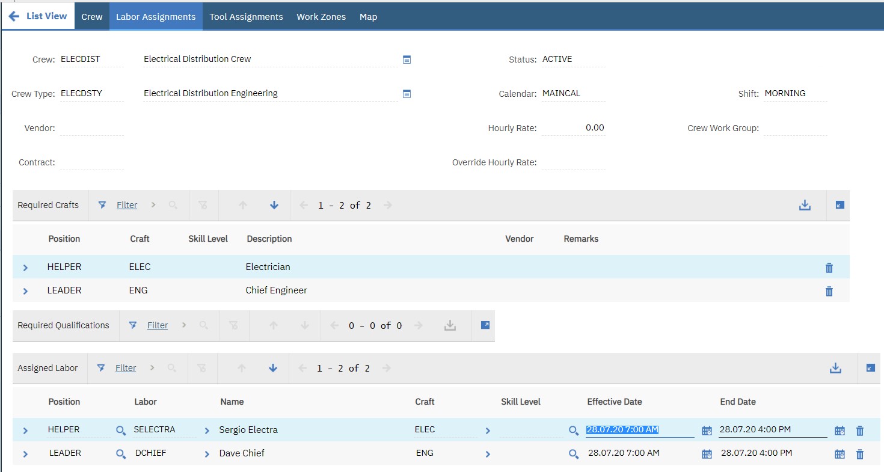Delete Dave Chief's labor assignment

click(x=859, y=453)
